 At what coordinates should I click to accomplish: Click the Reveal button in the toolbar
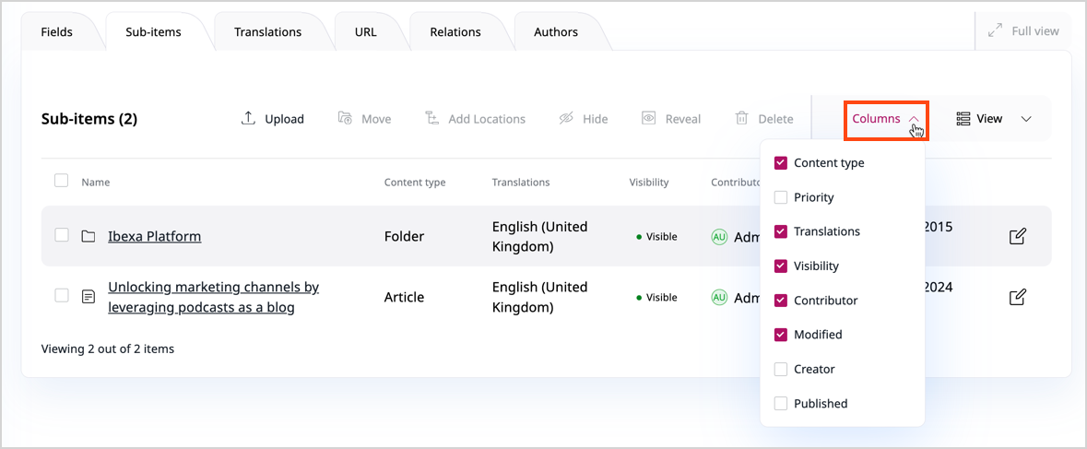(x=671, y=119)
